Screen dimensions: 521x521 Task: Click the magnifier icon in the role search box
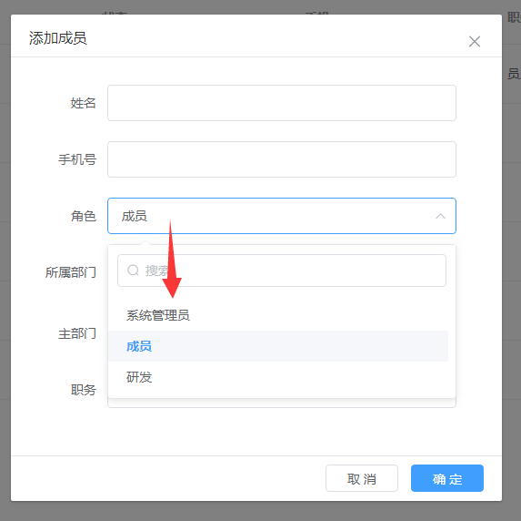coord(133,271)
